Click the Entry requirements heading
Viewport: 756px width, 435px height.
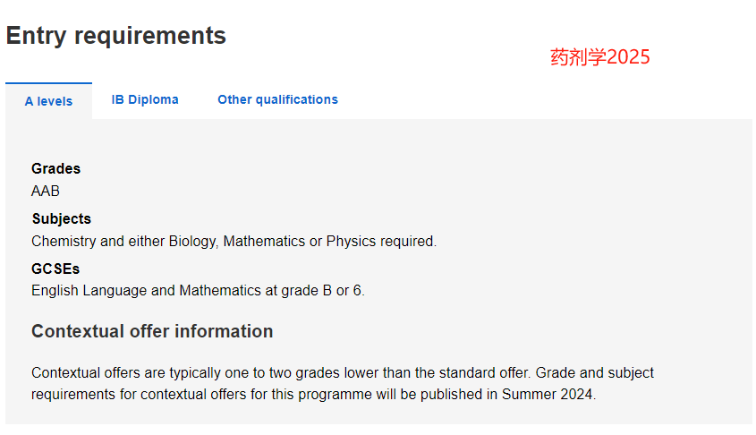coord(115,36)
